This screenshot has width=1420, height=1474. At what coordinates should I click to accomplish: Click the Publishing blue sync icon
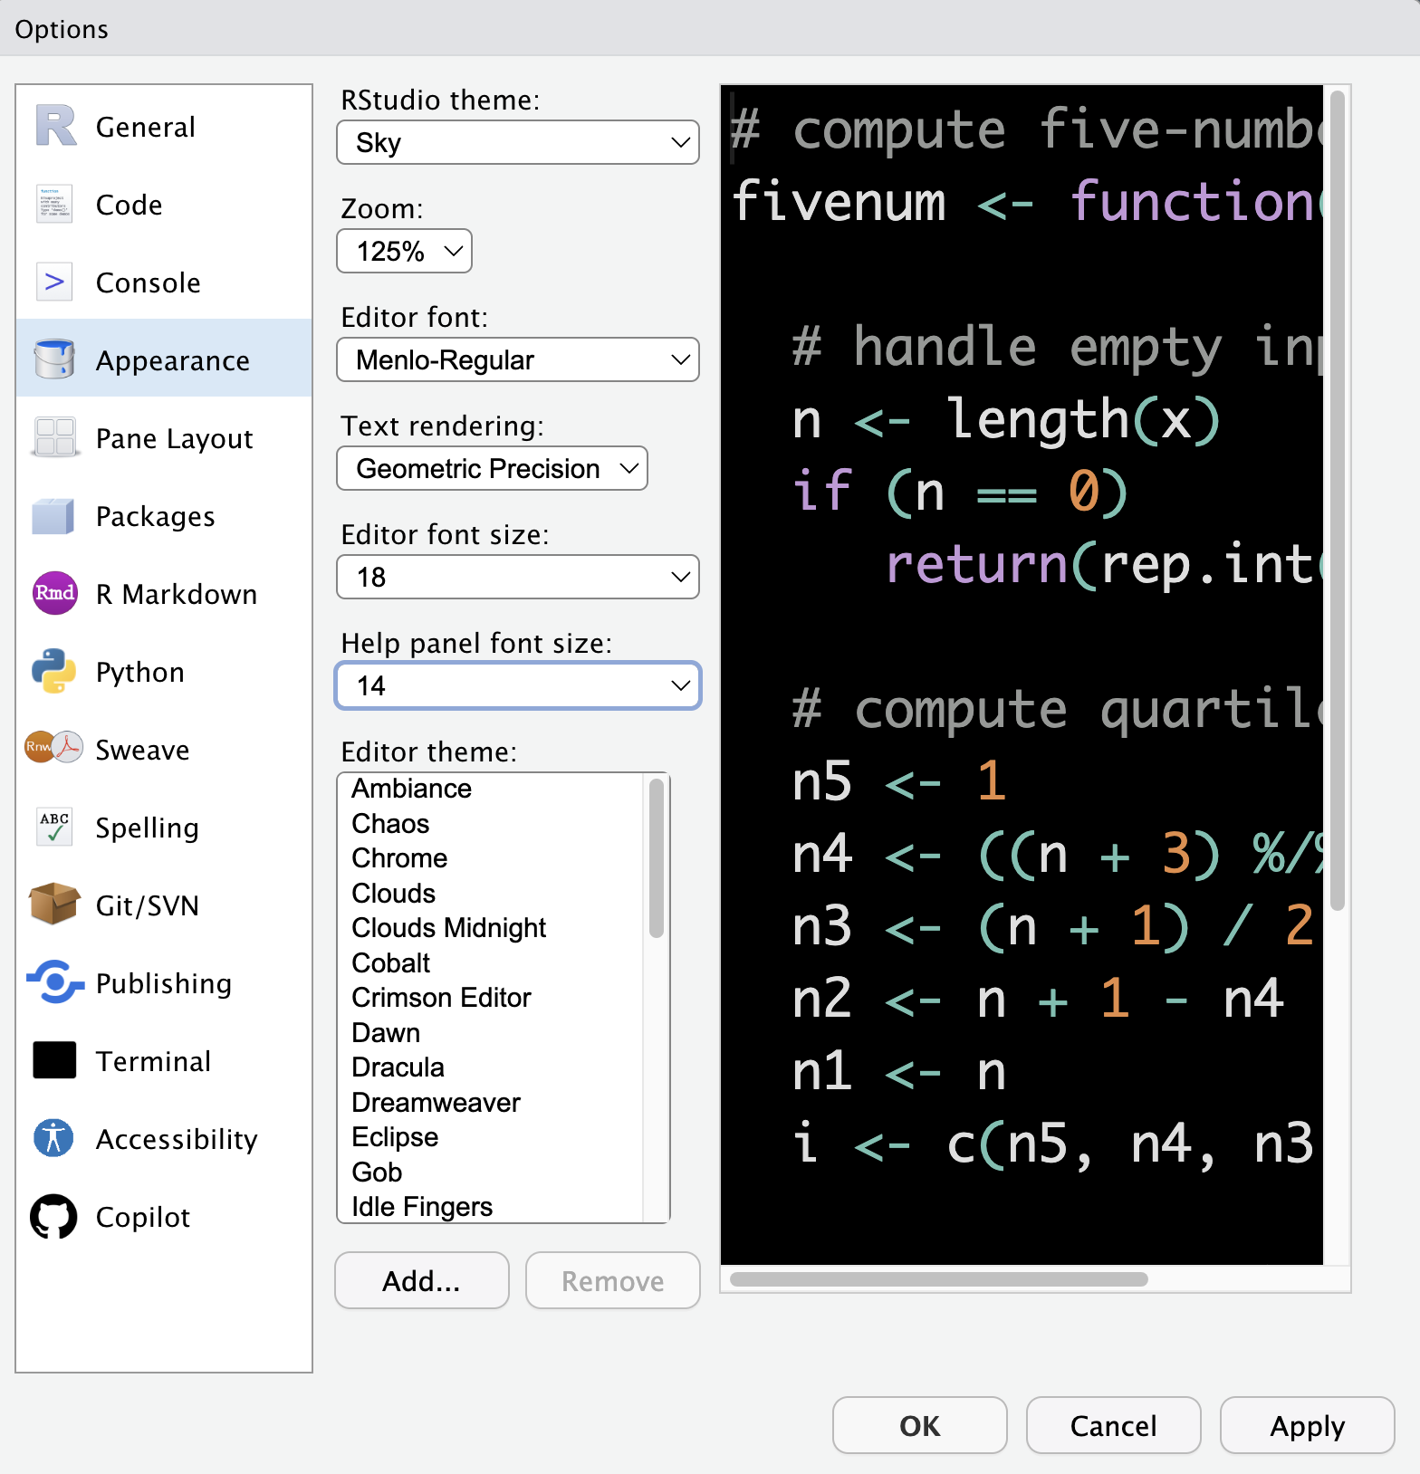coord(55,982)
